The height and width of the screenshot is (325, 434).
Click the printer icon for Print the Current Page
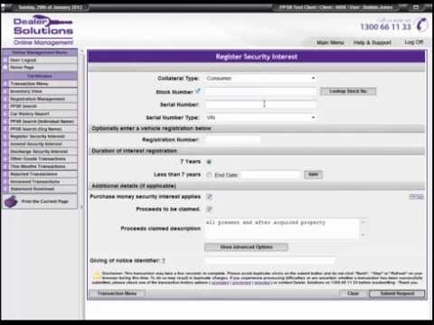tap(11, 201)
